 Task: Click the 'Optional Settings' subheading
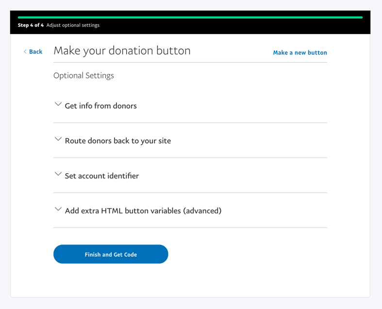click(x=83, y=76)
